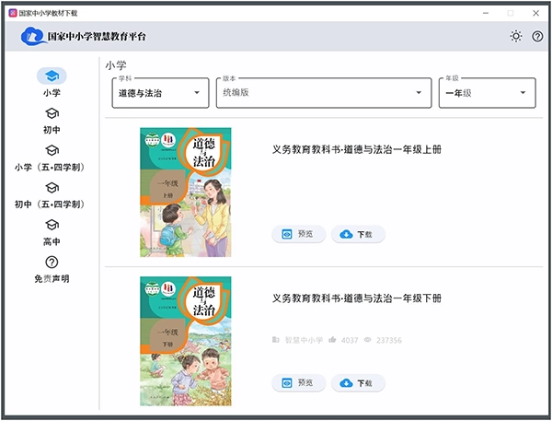Screen dimensions: 552x421
Task: Click 初中（五•四学制）graduation cap icon
Action: pyautogui.click(x=52, y=188)
